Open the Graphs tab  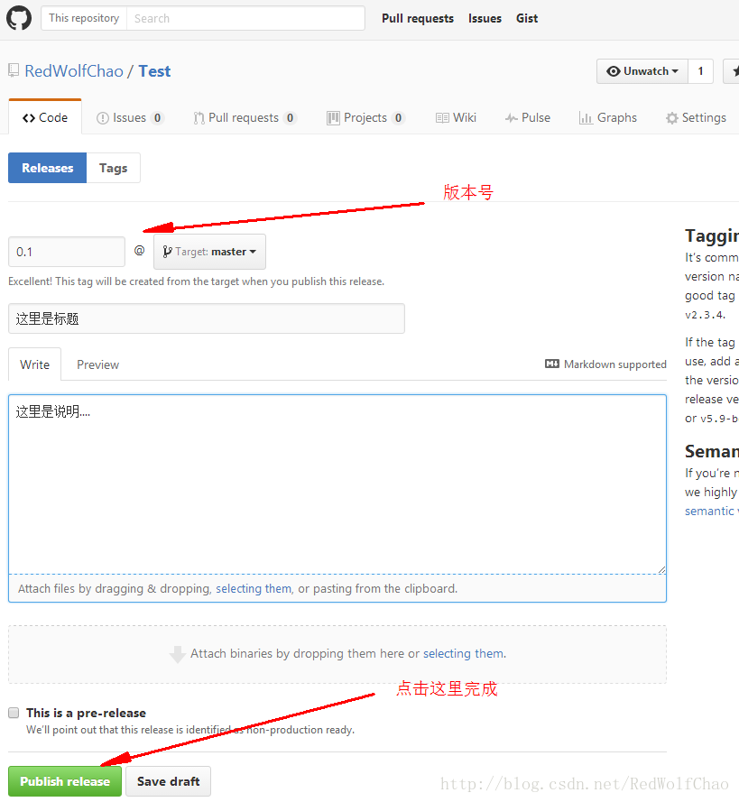[608, 117]
